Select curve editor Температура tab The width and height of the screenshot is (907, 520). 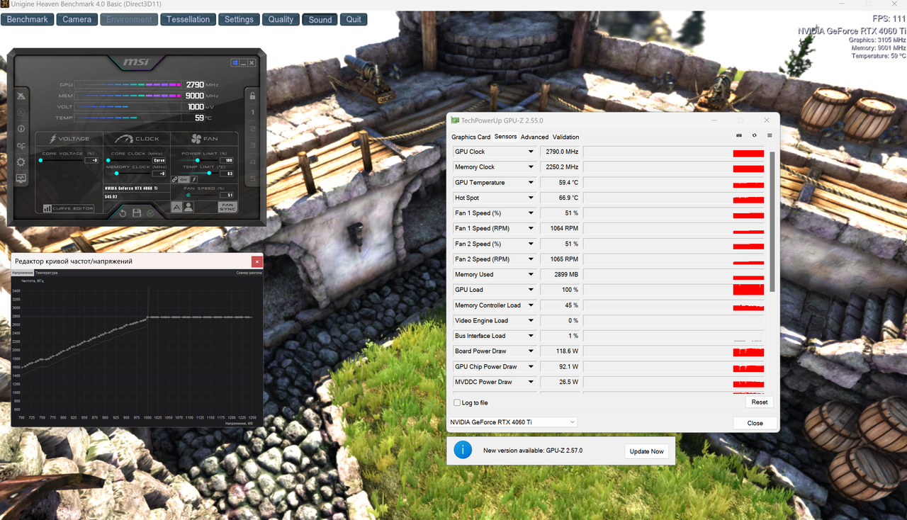click(46, 273)
